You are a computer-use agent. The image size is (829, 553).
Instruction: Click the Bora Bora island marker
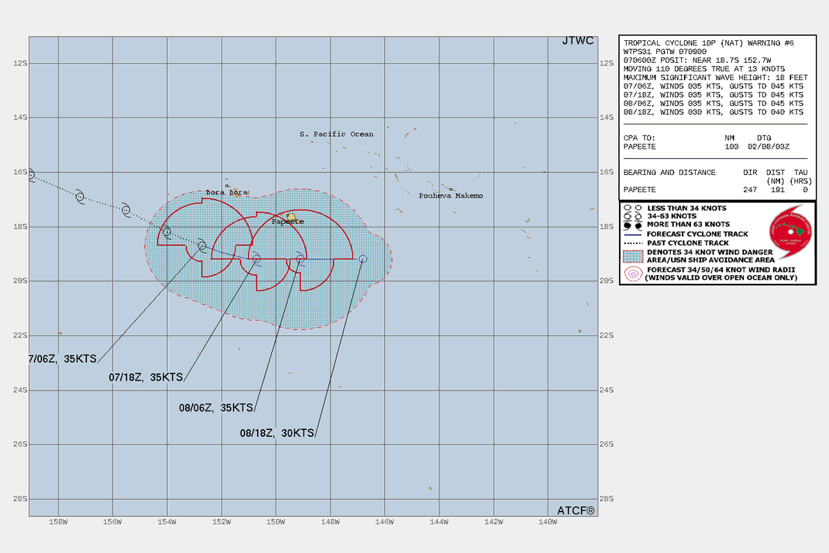(227, 185)
